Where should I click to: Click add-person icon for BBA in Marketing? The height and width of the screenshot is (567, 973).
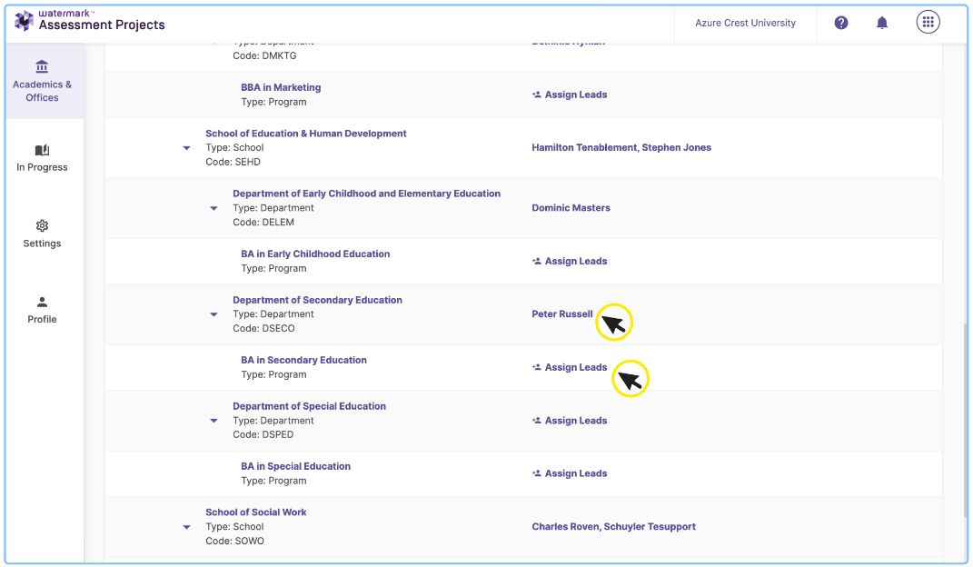[537, 94]
